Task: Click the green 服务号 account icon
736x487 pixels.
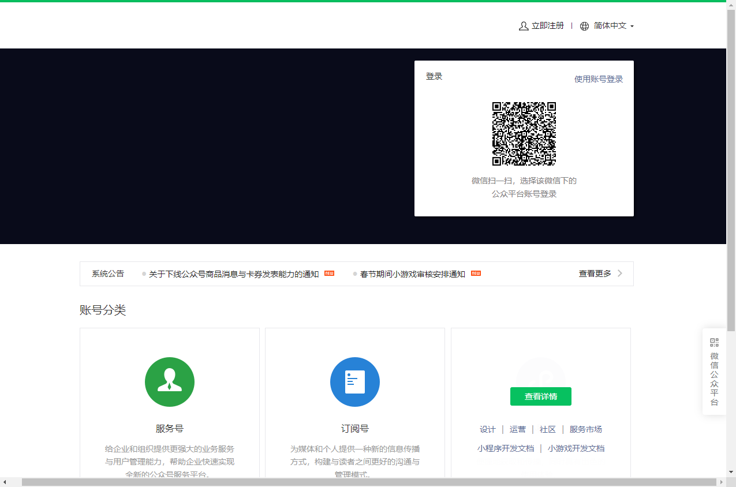Action: (170, 382)
